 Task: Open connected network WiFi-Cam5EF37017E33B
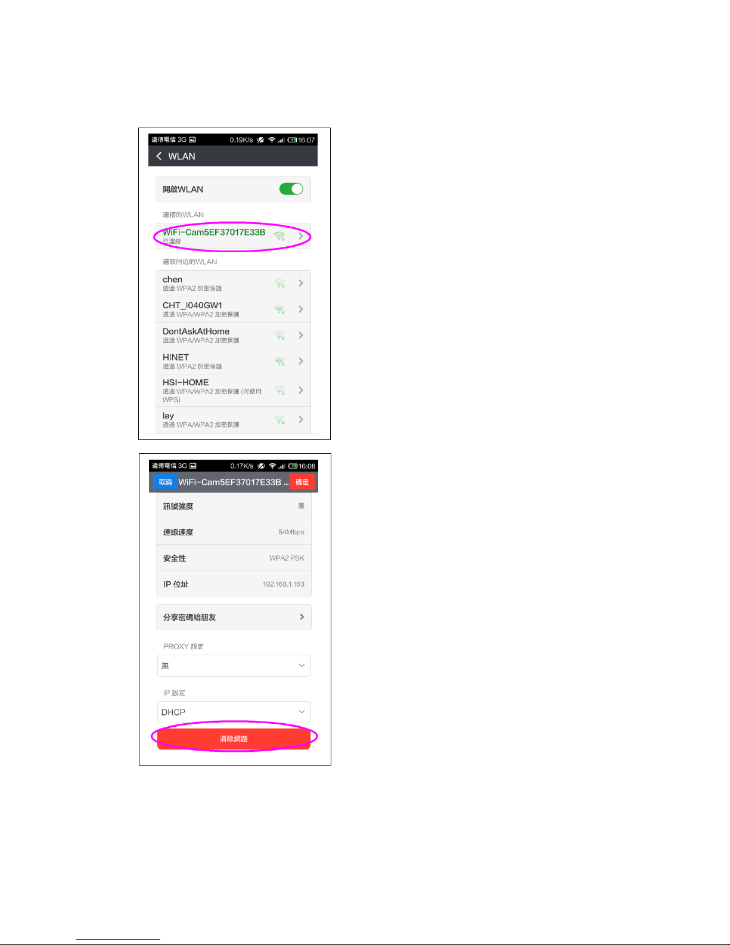[233, 236]
